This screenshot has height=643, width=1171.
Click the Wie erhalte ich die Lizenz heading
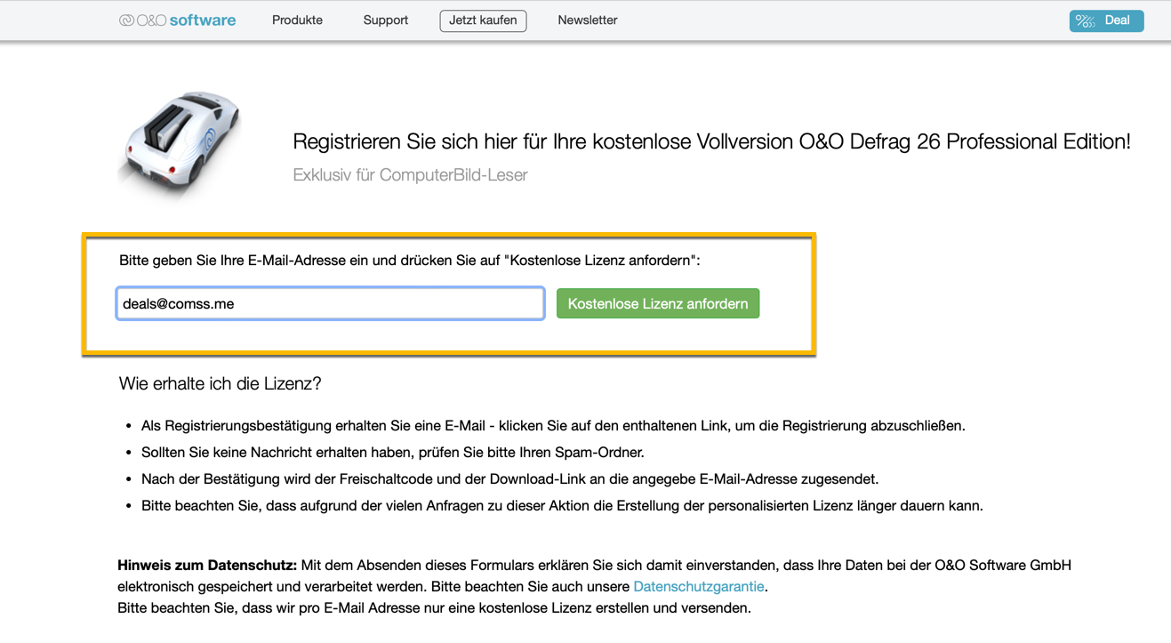220,384
